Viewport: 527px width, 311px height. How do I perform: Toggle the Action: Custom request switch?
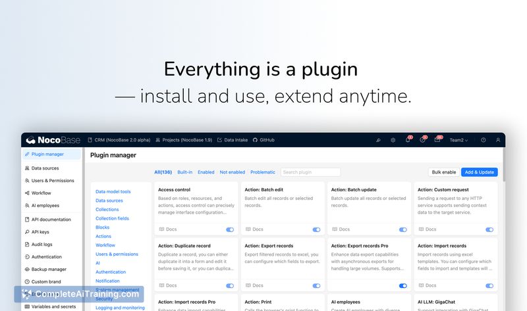pos(489,229)
